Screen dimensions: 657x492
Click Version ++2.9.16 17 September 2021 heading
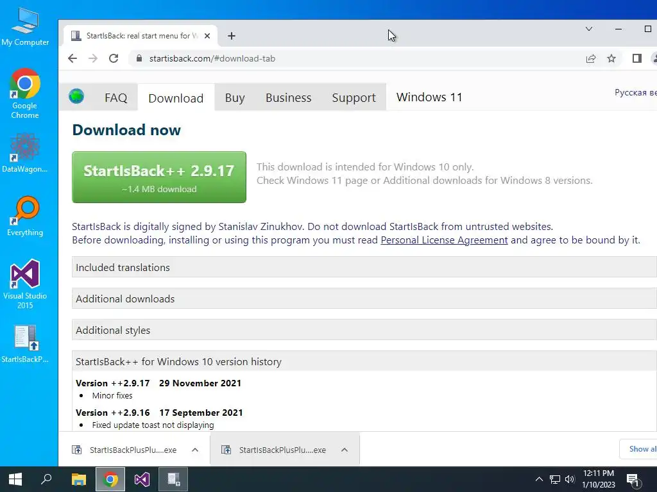(159, 413)
